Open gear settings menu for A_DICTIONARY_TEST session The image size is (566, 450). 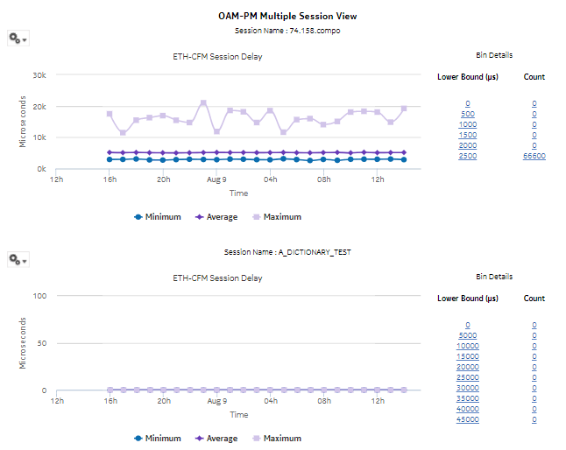pyautogui.click(x=18, y=260)
